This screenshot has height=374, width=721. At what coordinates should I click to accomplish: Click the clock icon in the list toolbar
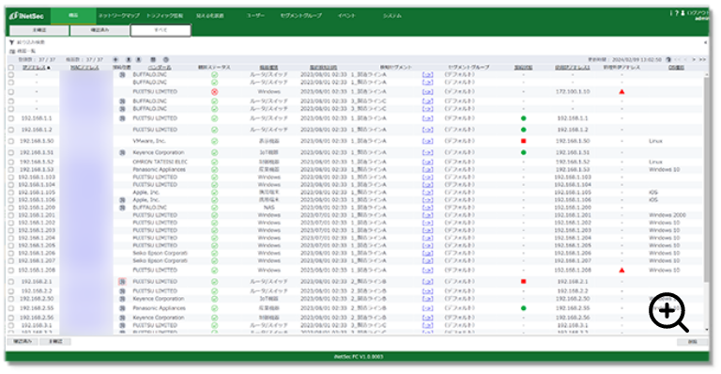166,60
